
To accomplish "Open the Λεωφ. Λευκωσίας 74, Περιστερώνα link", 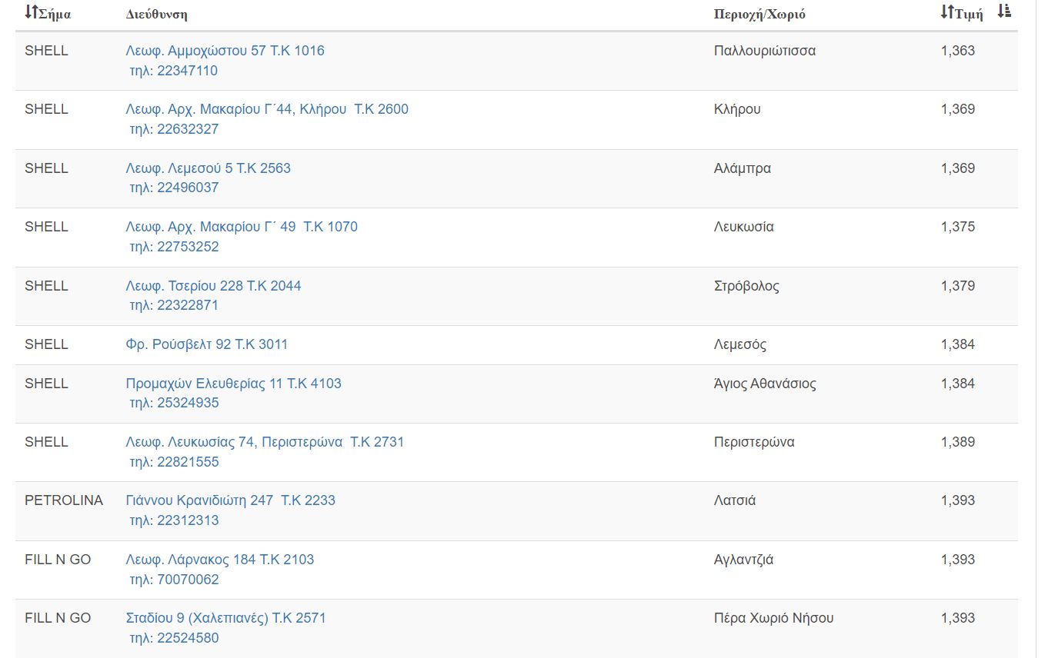I will tap(265, 442).
